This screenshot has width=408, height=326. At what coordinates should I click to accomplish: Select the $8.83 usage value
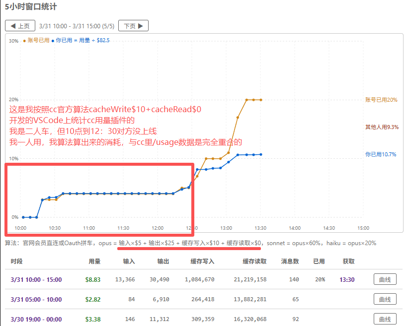coord(93,279)
